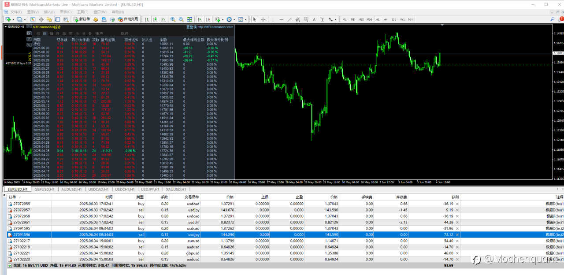Select the horizontal line drawing tool

point(282,19)
